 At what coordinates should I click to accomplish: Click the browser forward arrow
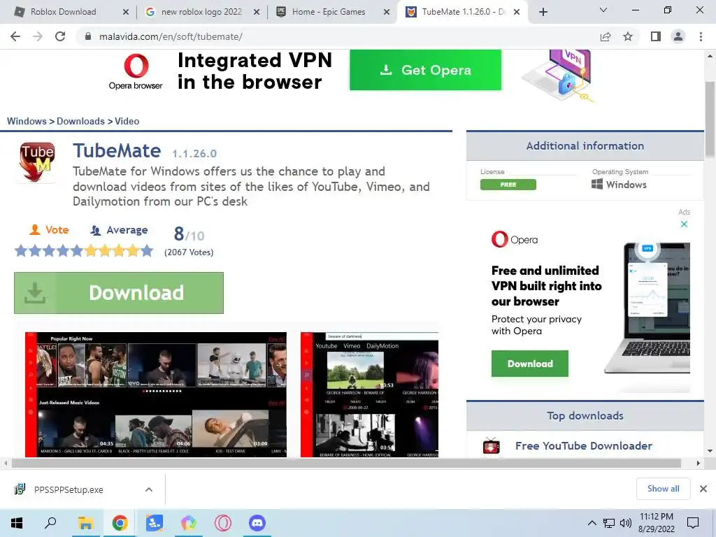click(x=38, y=36)
